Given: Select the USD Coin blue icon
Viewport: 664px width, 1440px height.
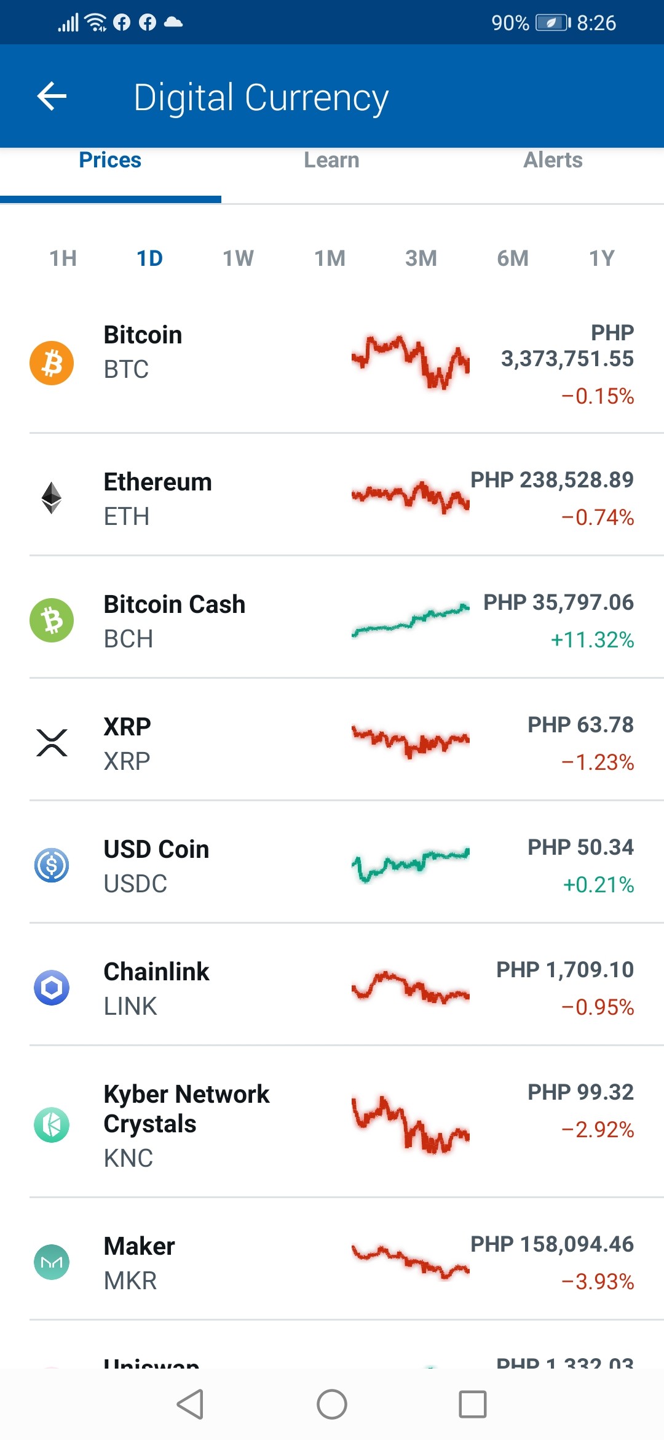Looking at the screenshot, I should pyautogui.click(x=52, y=865).
